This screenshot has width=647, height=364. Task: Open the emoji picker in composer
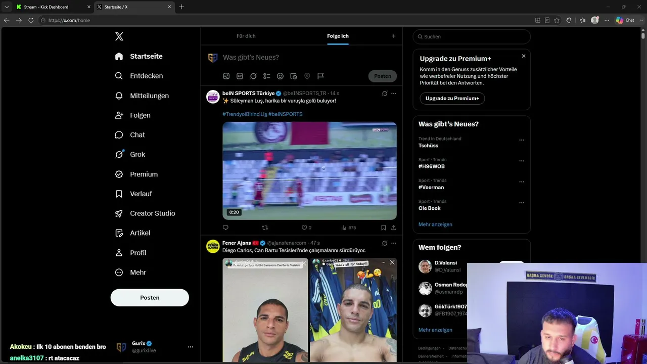point(280,76)
